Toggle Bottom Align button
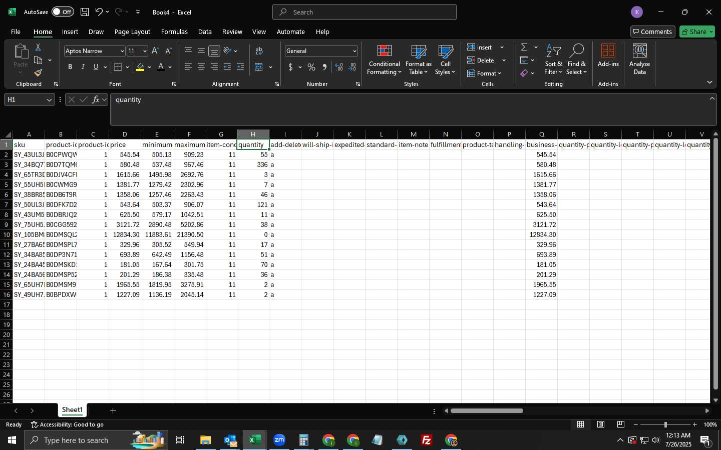The image size is (721, 450). point(214,51)
